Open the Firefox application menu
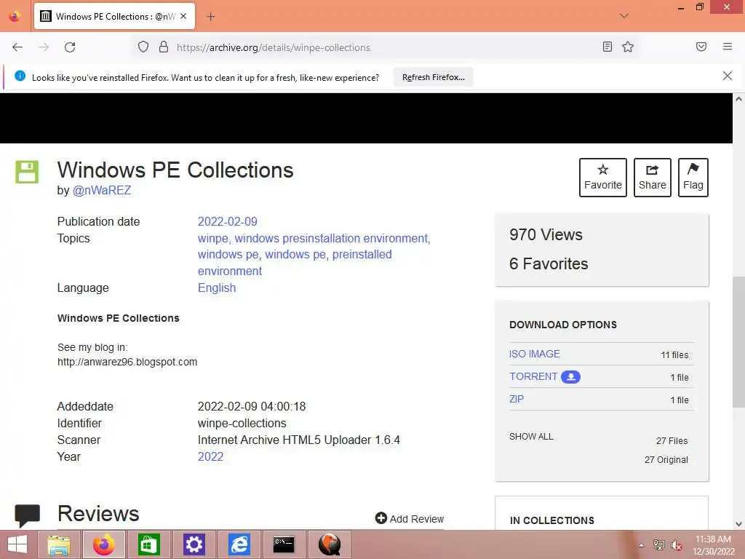745x559 pixels. point(728,47)
